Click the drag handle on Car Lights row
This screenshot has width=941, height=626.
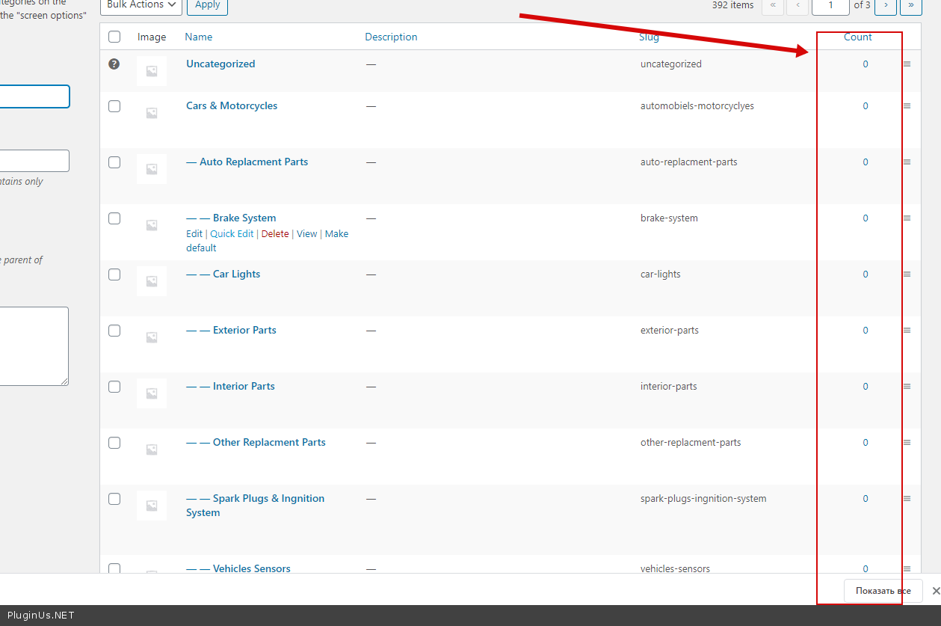[907, 274]
